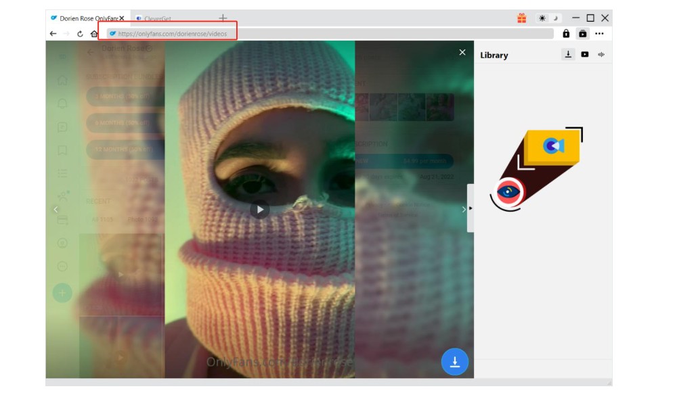The width and height of the screenshot is (677, 393).
Task: Switch to dark mode with the moon icon
Action: tap(556, 18)
